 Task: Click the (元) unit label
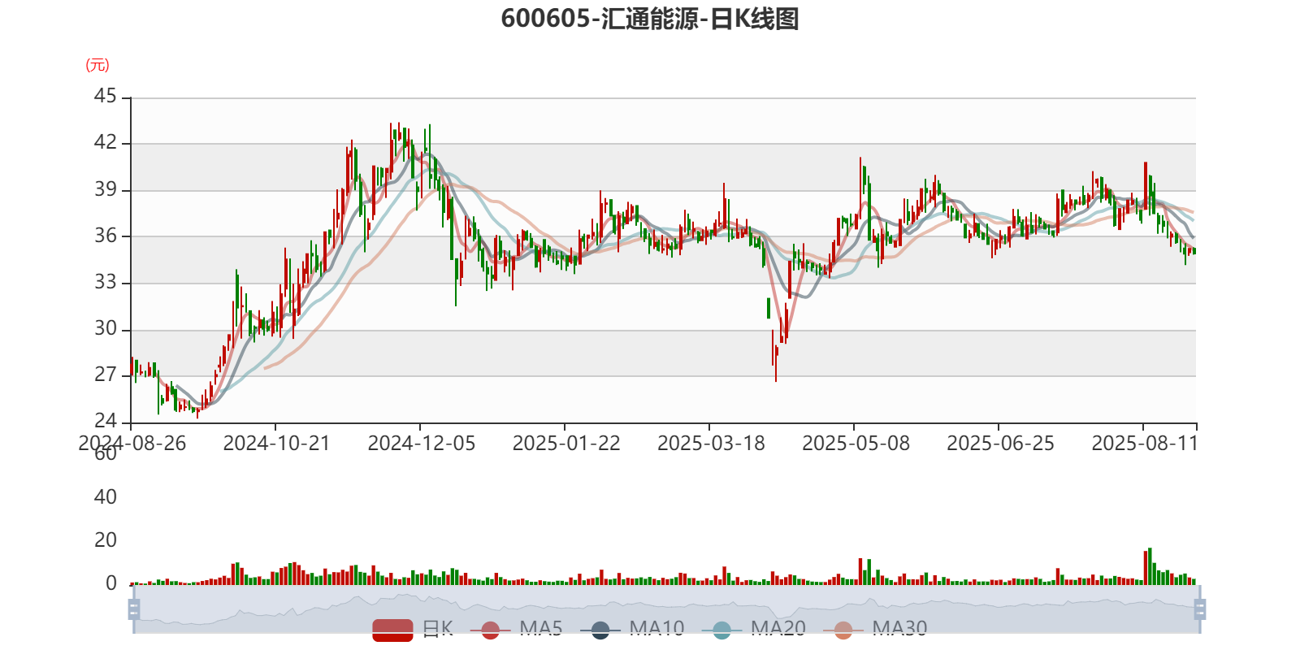(x=97, y=65)
